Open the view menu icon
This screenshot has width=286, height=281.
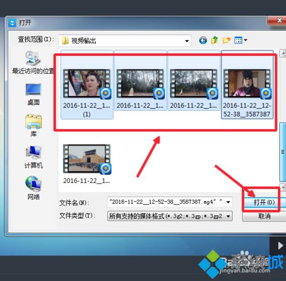click(x=240, y=40)
